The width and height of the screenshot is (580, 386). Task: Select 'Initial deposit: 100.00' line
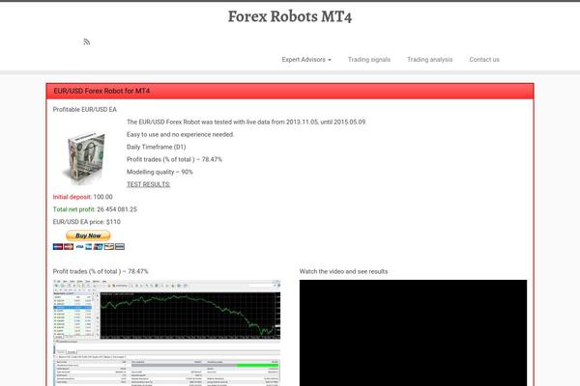tap(82, 197)
